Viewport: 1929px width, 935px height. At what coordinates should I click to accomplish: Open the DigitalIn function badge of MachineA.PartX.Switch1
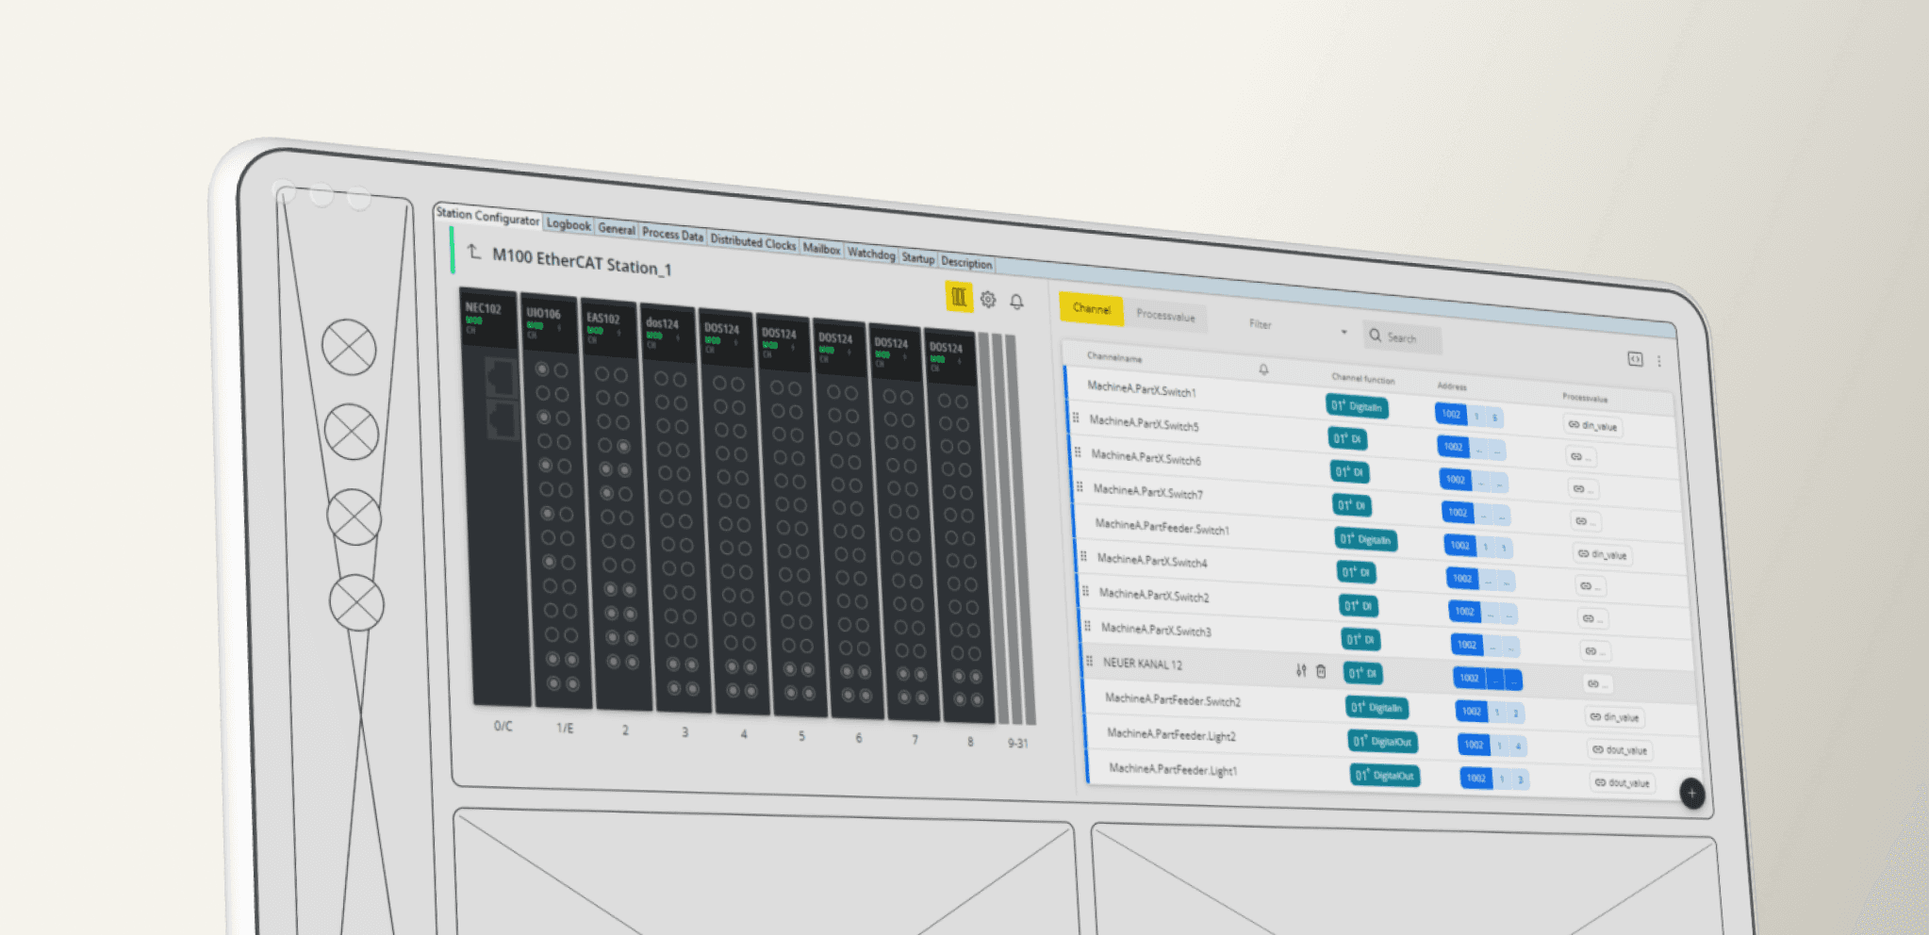point(1356,406)
